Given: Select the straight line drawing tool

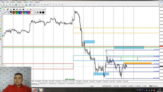Looking at the screenshot, I should [11, 9].
